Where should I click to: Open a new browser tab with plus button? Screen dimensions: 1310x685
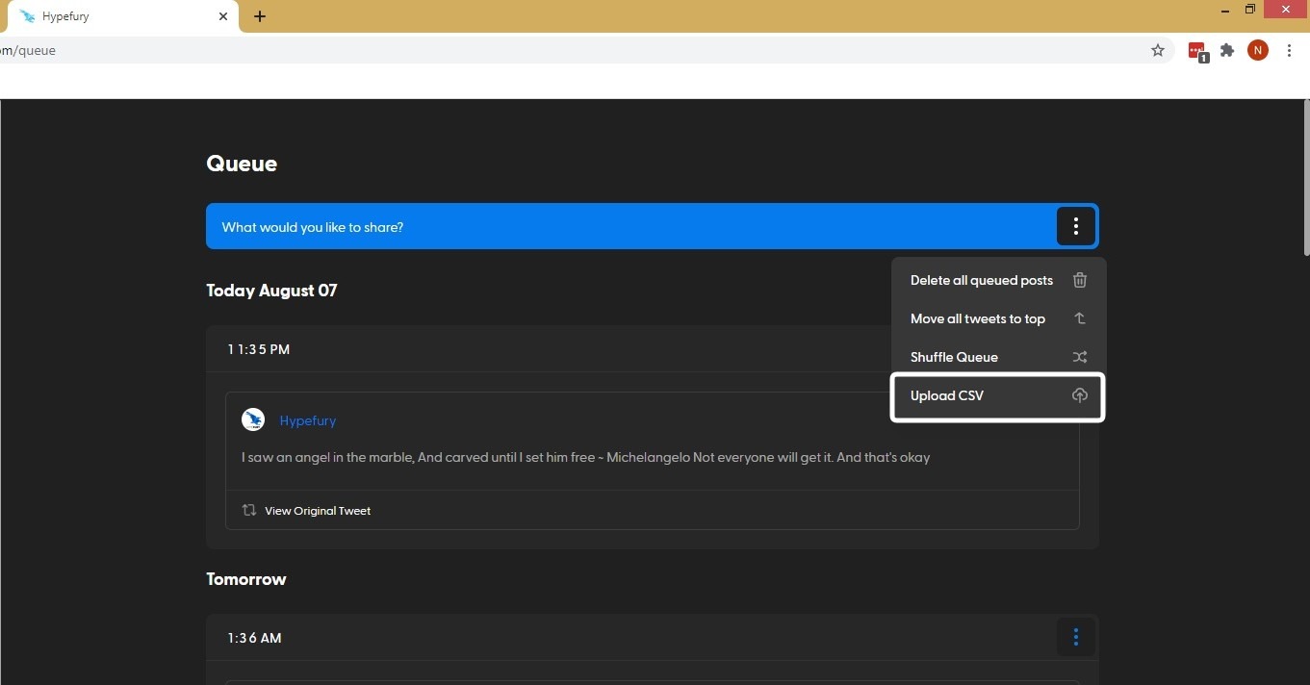(x=260, y=16)
